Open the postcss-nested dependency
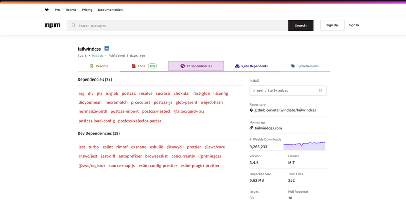Image resolution: width=406 pixels, height=200 pixels. click(x=156, y=111)
